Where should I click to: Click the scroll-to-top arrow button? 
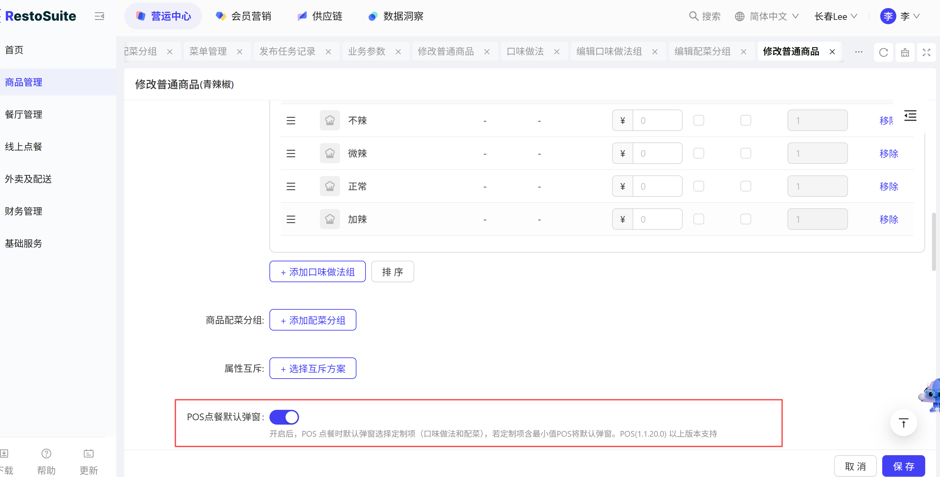click(x=903, y=423)
